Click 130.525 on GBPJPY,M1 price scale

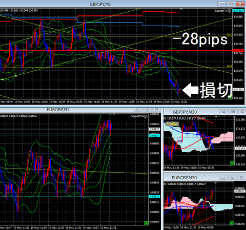pyautogui.click(x=238, y=98)
